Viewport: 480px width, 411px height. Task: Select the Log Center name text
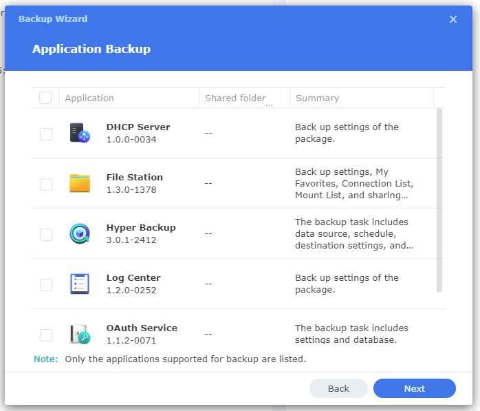(x=133, y=278)
